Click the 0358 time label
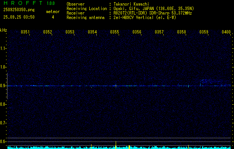Image resolution: width=234 pixels, height=149 pixels. (x=182, y=32)
